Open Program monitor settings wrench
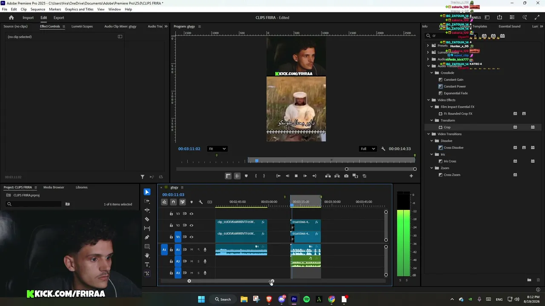The image size is (545, 306). (383, 149)
